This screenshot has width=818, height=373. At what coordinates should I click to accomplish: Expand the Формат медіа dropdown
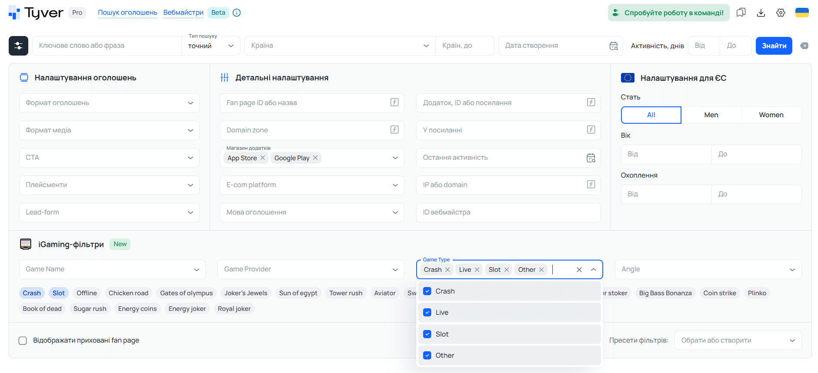(x=109, y=130)
